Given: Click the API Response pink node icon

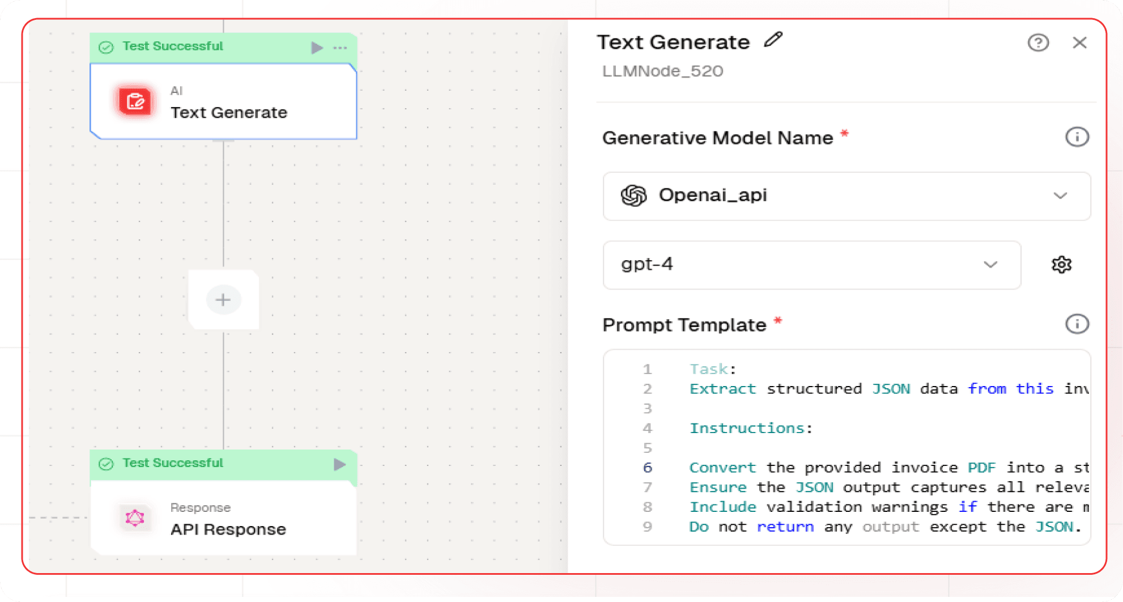Looking at the screenshot, I should (135, 518).
